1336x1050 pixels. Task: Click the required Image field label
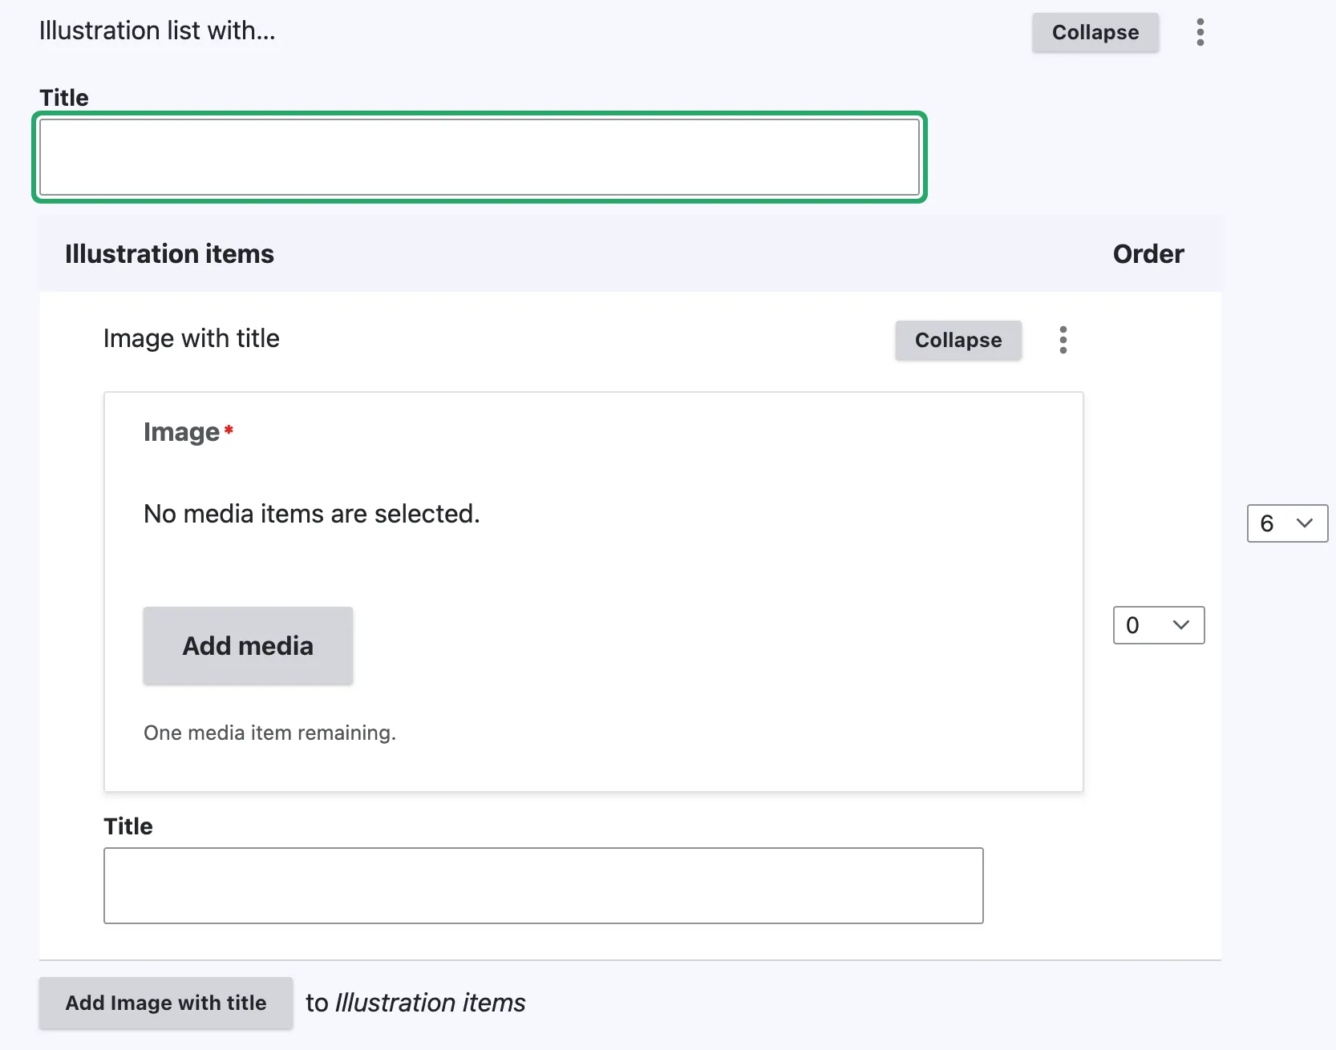pyautogui.click(x=181, y=432)
